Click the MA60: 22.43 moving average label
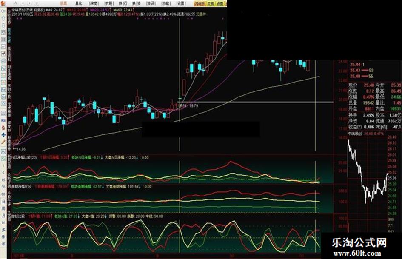402x259 pixels. (x=123, y=10)
